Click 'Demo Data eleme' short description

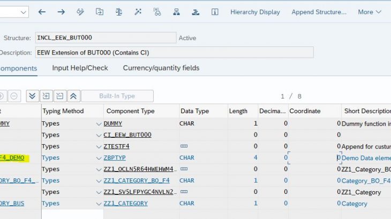click(x=366, y=158)
